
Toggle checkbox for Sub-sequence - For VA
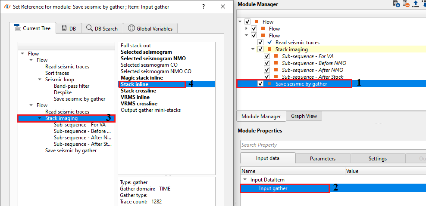[267, 56]
